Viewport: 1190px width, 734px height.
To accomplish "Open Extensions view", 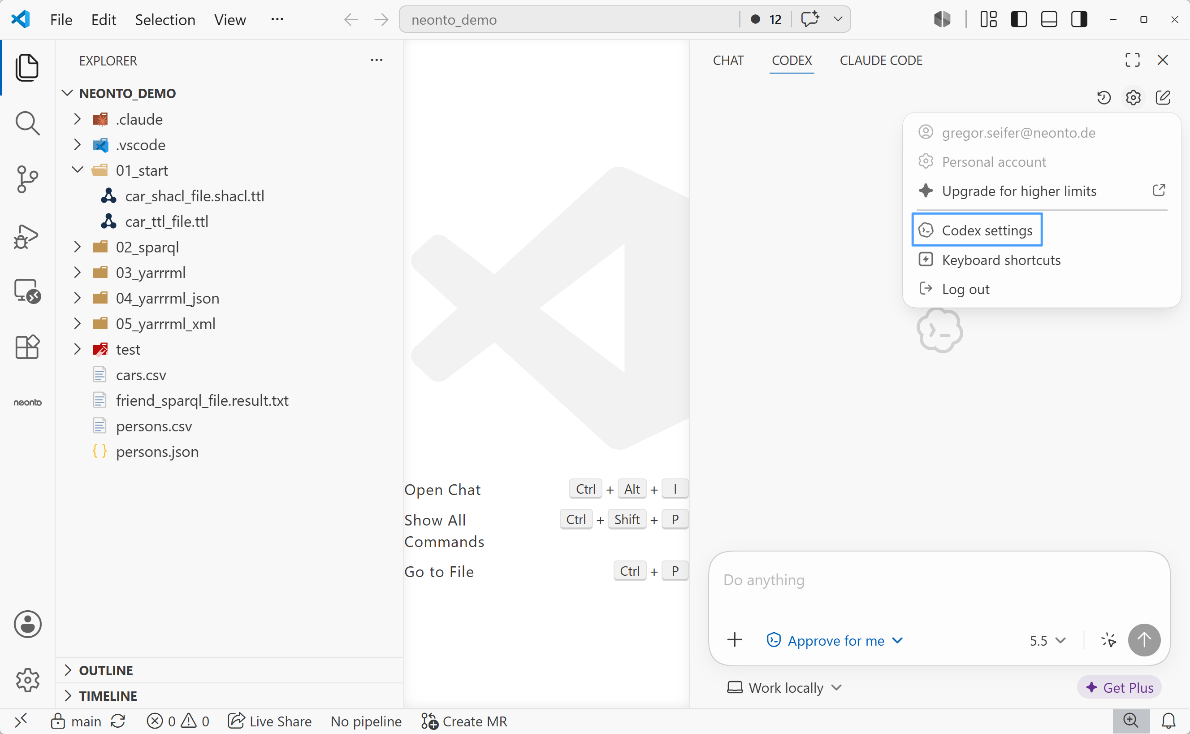I will tap(27, 347).
